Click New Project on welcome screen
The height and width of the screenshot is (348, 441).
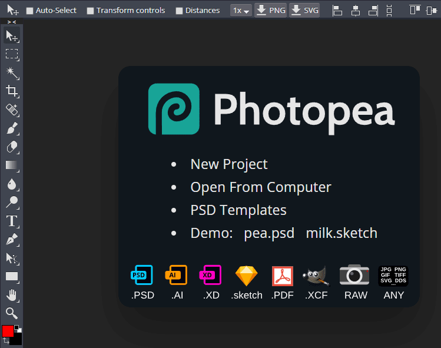[x=229, y=164]
